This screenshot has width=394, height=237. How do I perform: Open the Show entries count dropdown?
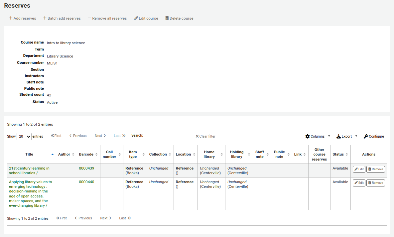24,136
